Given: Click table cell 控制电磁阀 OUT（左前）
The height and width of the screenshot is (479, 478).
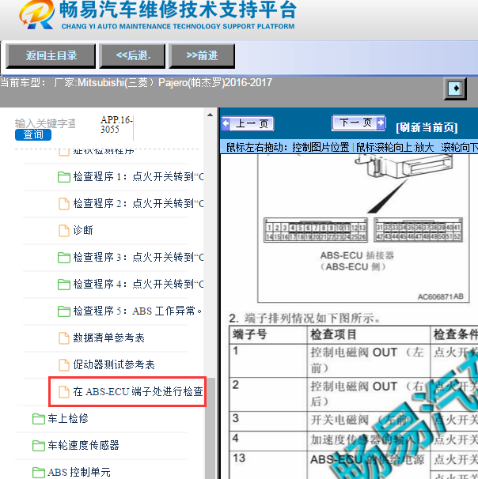Looking at the screenshot, I should coord(368,360).
